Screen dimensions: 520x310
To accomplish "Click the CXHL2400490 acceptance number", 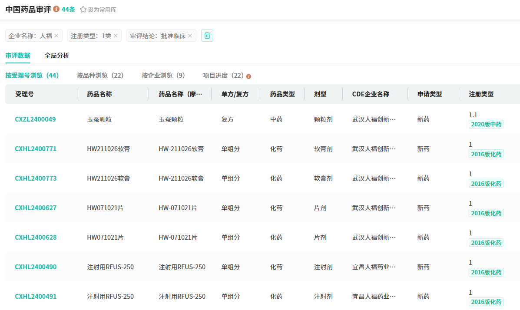I will (36, 267).
